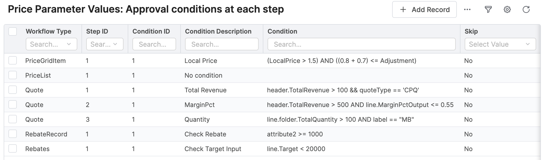Open table settings gear icon

click(507, 10)
